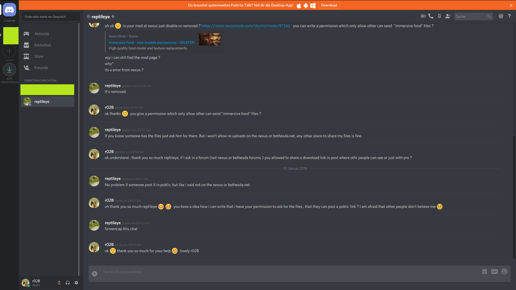
Task: Open the gift Nitro icon
Action: click(485, 272)
